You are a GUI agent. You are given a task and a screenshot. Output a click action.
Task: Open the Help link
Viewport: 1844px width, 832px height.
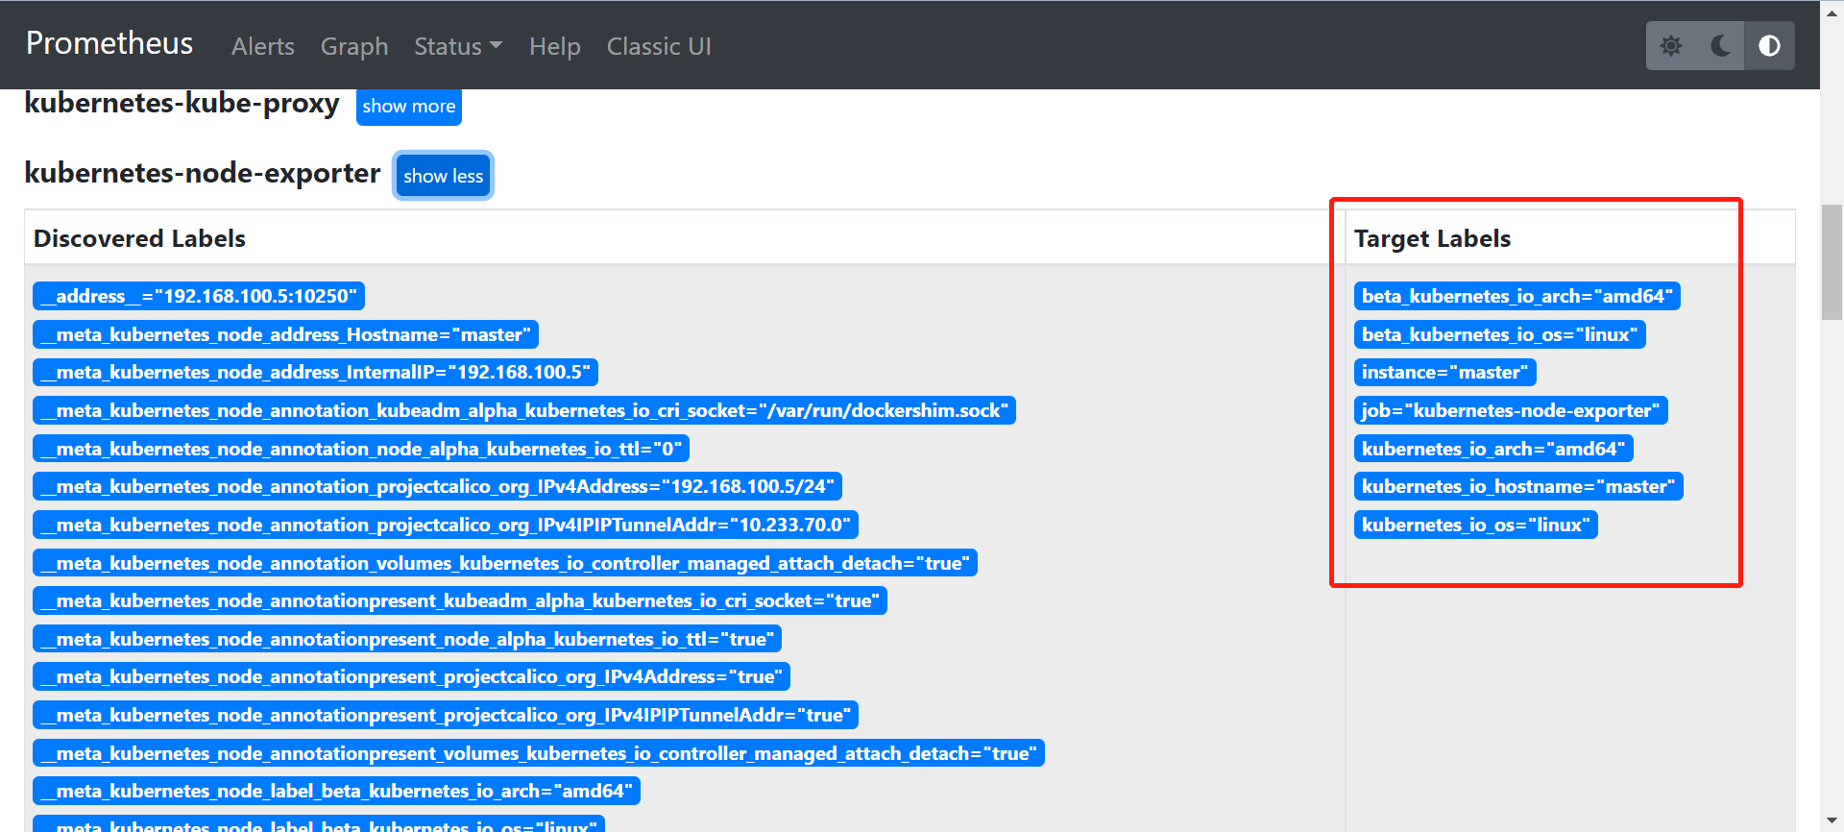pyautogui.click(x=555, y=46)
